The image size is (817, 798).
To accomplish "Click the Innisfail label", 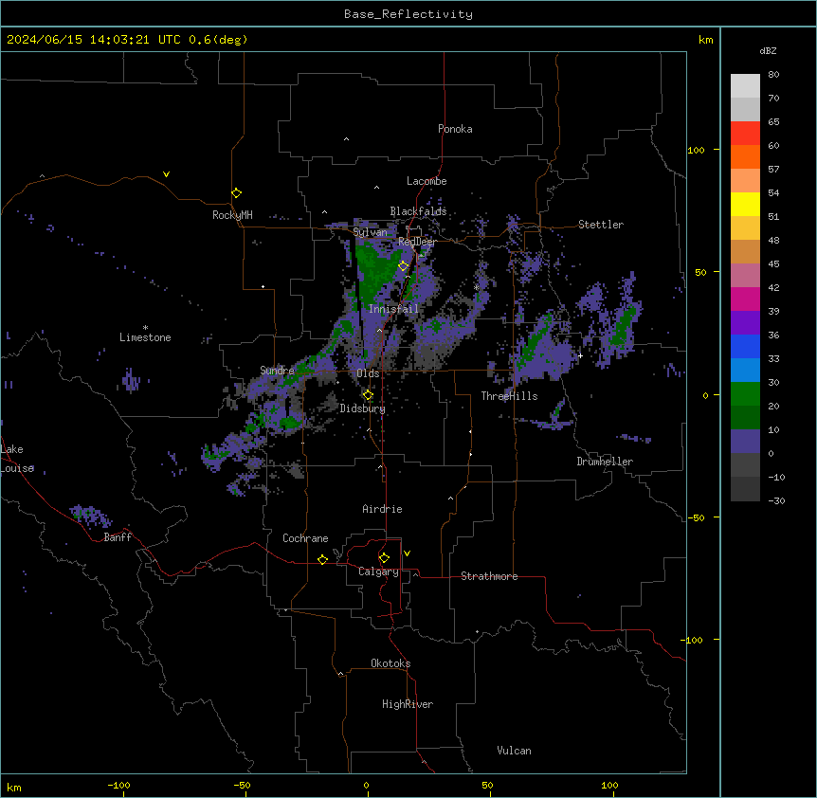I will pos(393,309).
